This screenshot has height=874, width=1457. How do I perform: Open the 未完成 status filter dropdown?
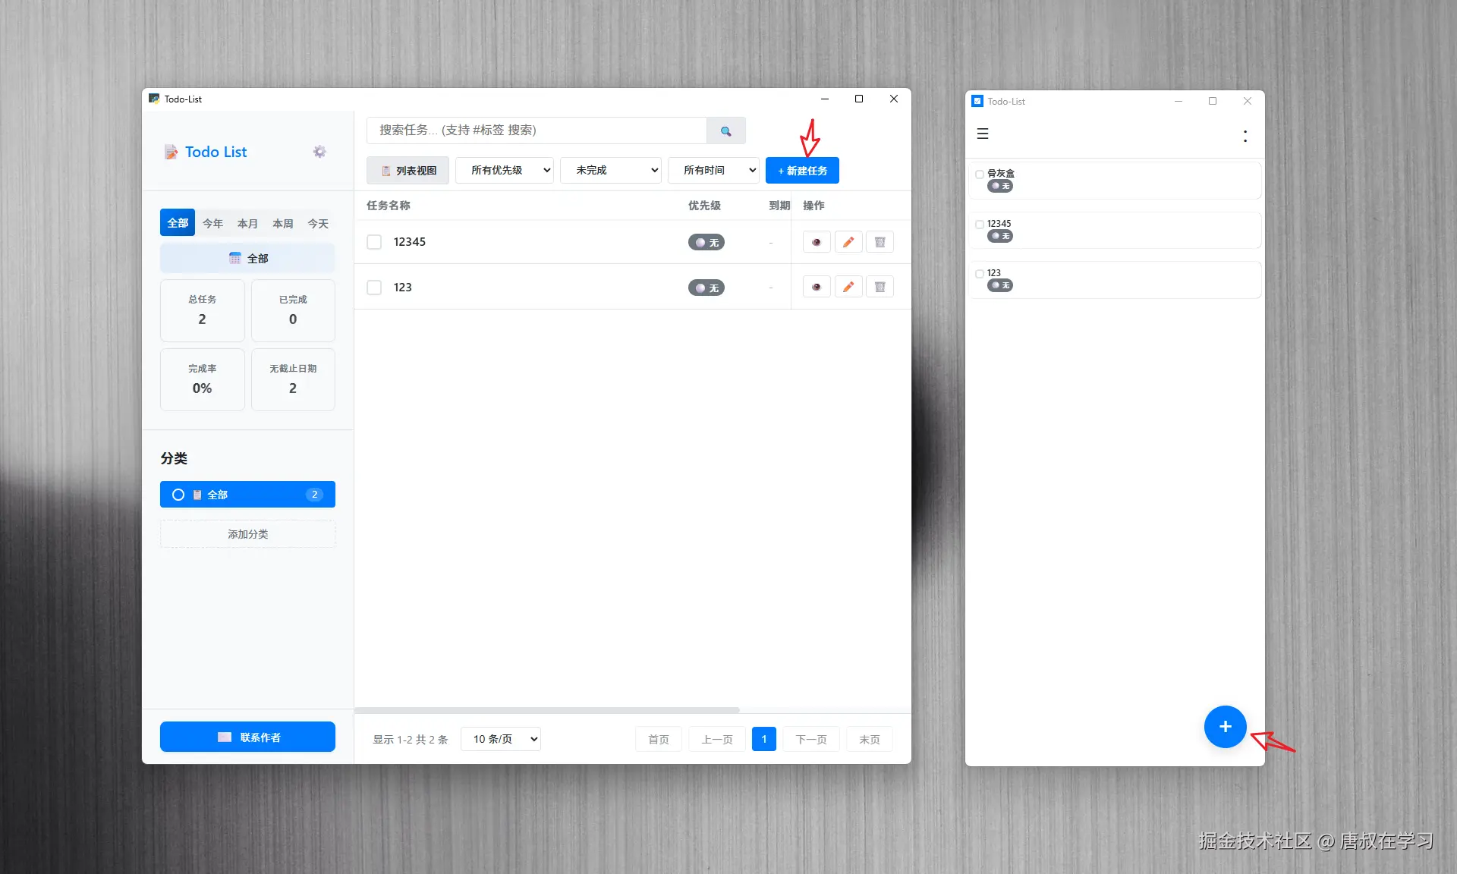click(x=611, y=170)
